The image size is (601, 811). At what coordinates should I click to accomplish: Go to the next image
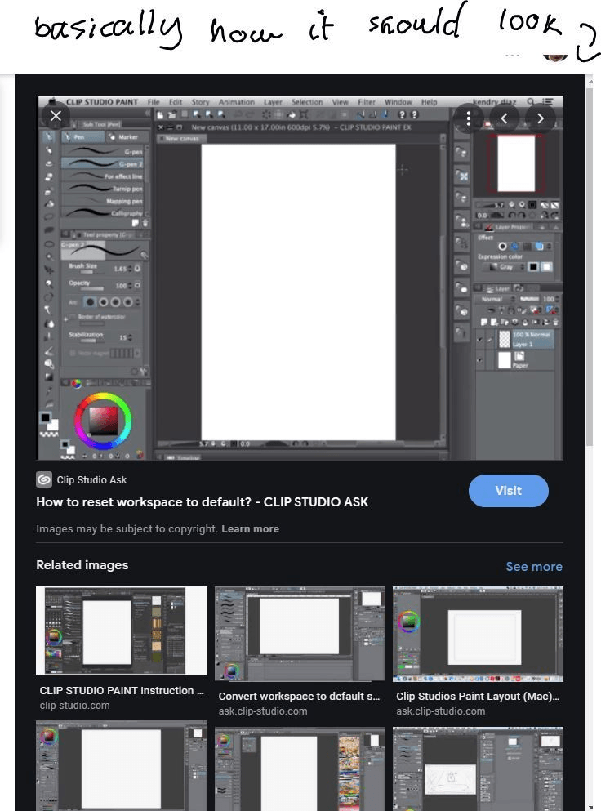[x=541, y=118]
